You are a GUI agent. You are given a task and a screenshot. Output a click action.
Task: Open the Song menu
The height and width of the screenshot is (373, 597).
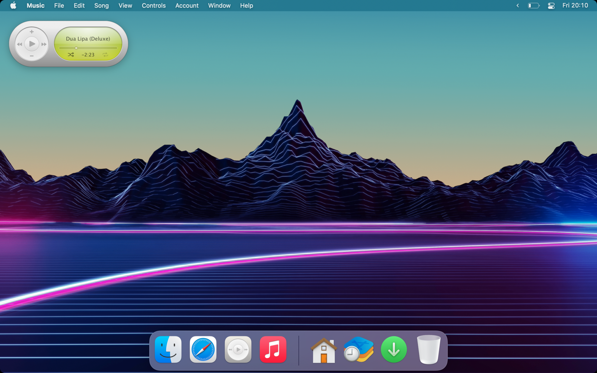tap(101, 6)
